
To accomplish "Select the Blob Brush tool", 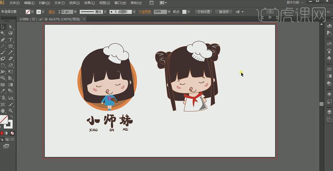I will [x=3, y=59].
